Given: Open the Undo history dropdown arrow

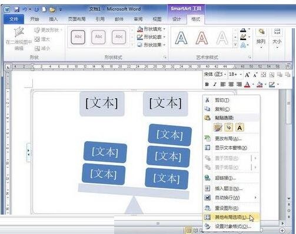Looking at the screenshot, I should (30, 9).
